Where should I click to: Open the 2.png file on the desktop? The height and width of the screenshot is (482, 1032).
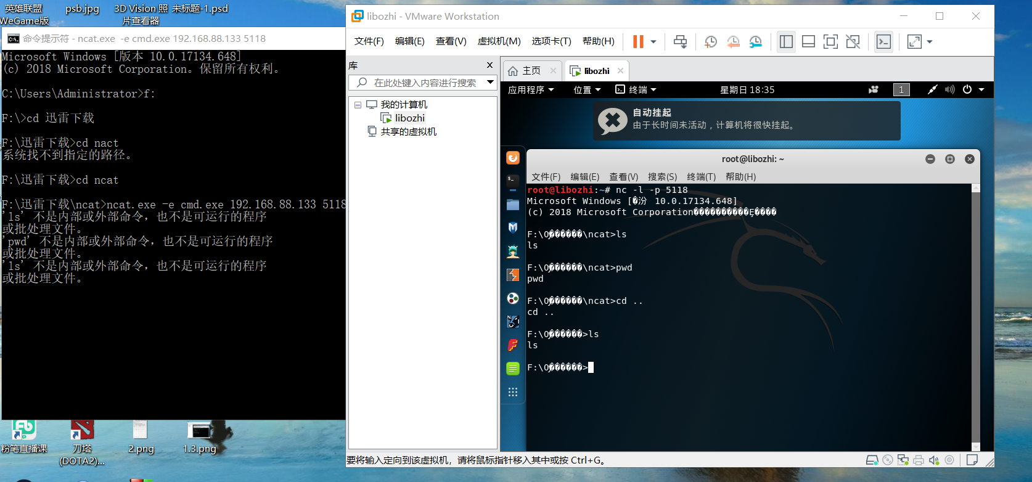coord(141,437)
